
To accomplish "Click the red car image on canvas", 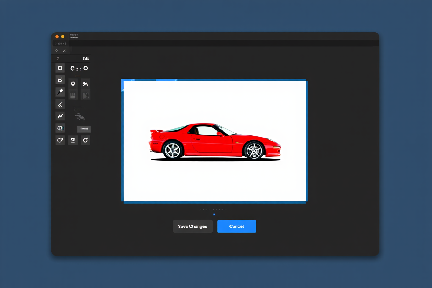I will pyautogui.click(x=215, y=142).
